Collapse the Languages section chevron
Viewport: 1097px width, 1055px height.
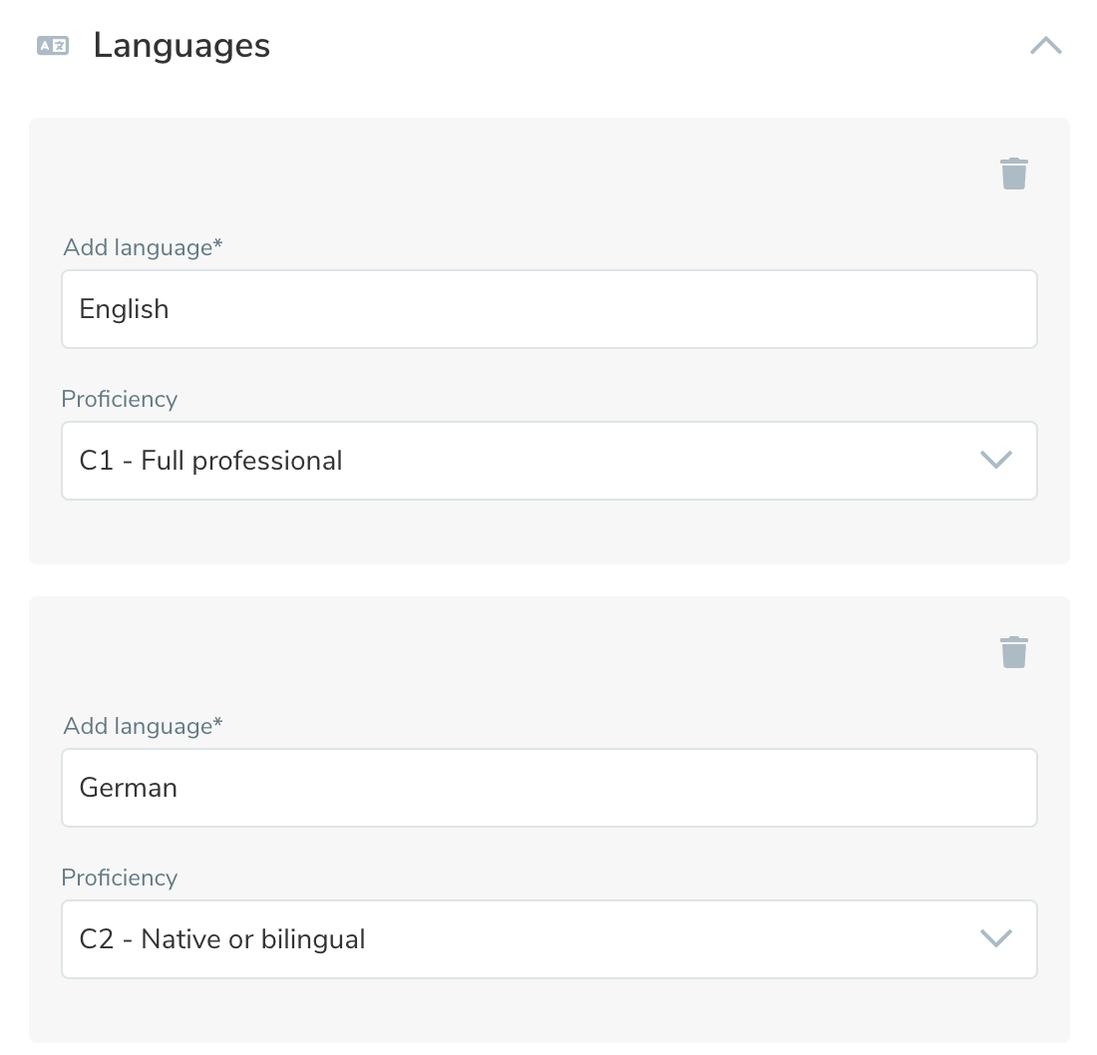pos(1045,46)
